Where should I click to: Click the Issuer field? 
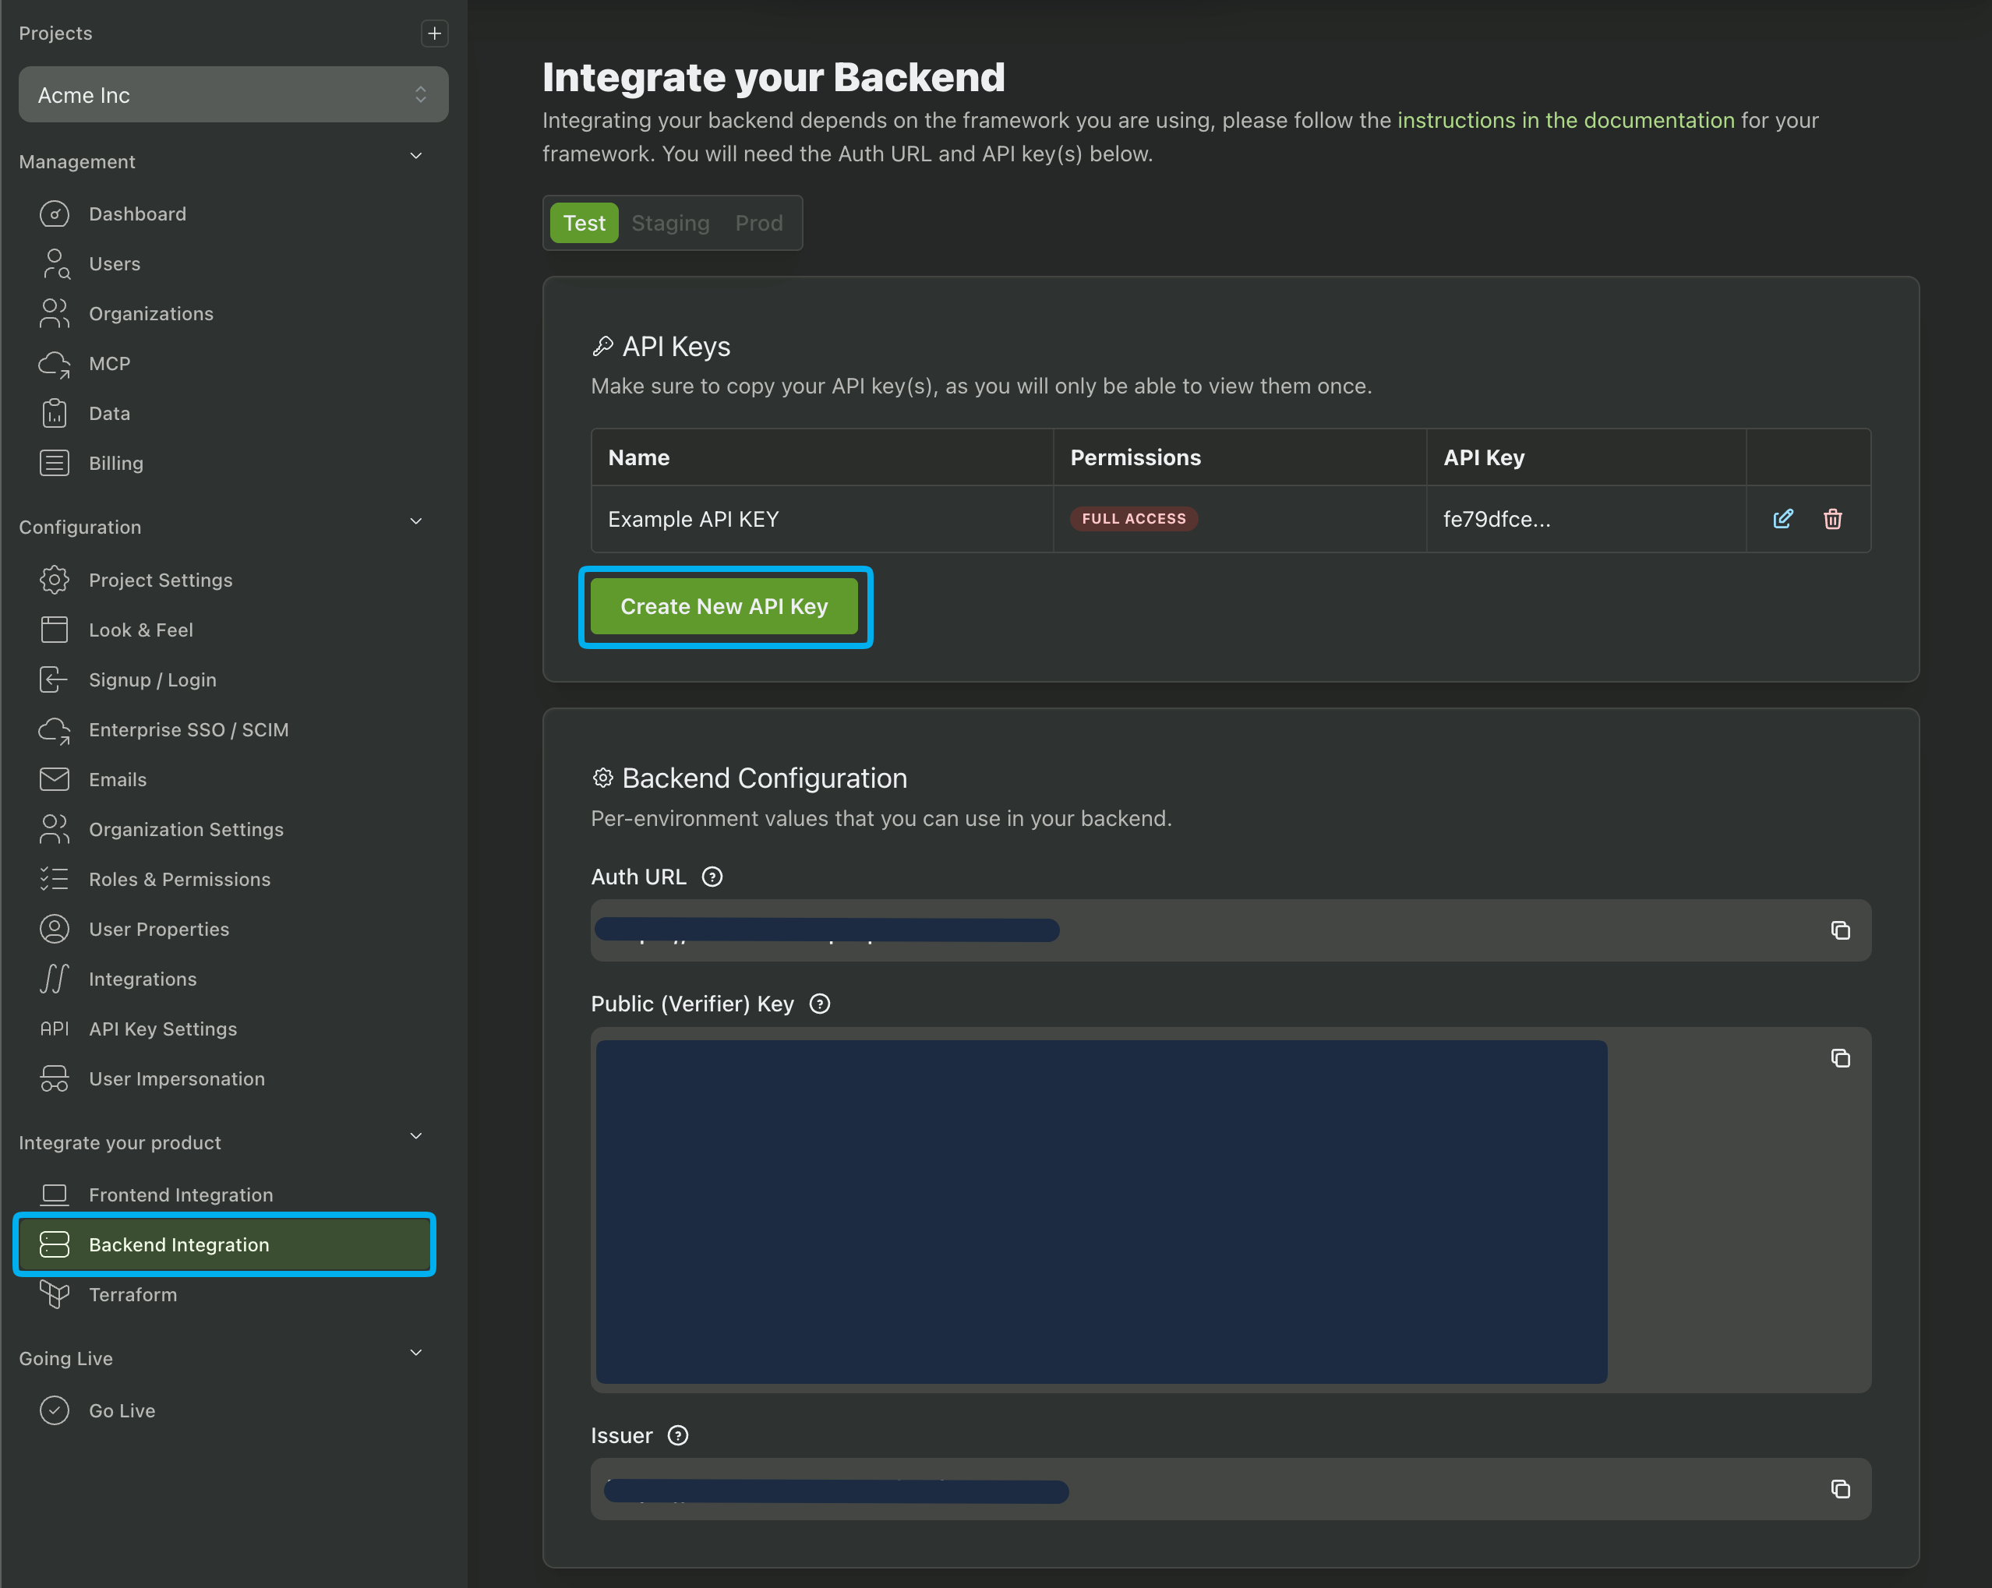click(x=1231, y=1489)
